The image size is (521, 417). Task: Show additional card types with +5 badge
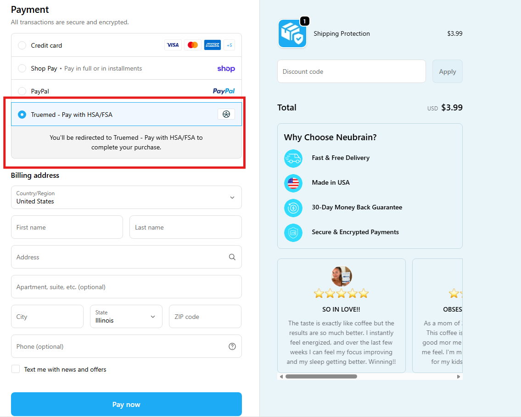point(229,45)
